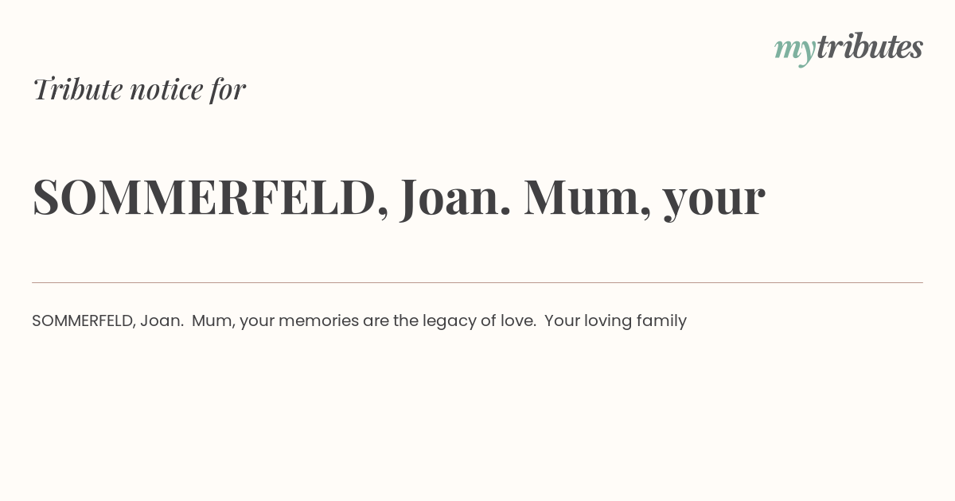Click the word "Tribute" in italic subtitle
This screenshot has width=955, height=501.
pos(77,89)
